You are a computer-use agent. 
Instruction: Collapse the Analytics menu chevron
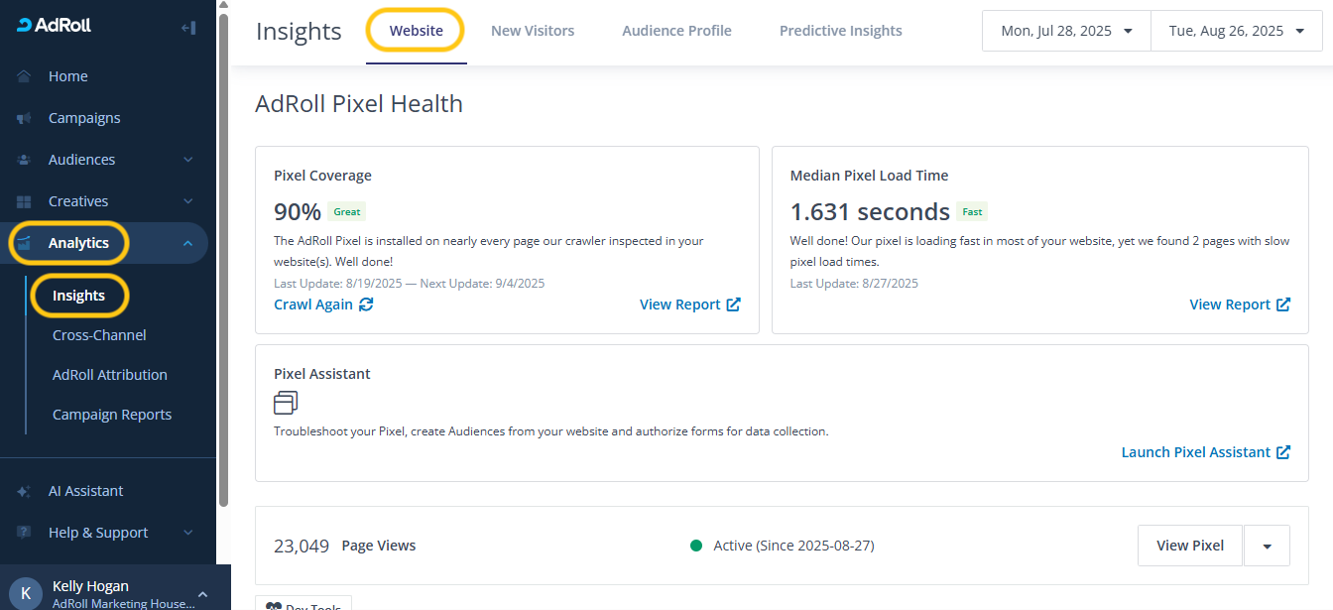pos(188,243)
